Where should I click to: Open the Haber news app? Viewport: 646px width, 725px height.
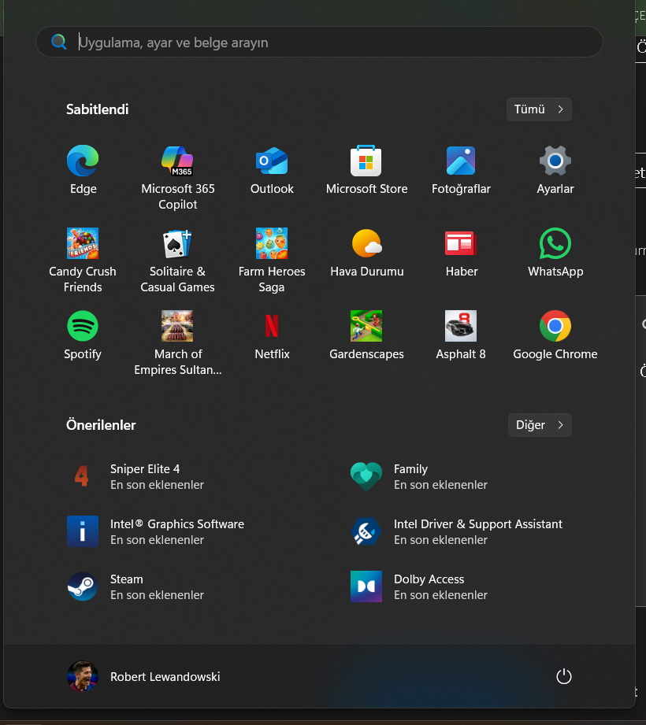pos(461,252)
